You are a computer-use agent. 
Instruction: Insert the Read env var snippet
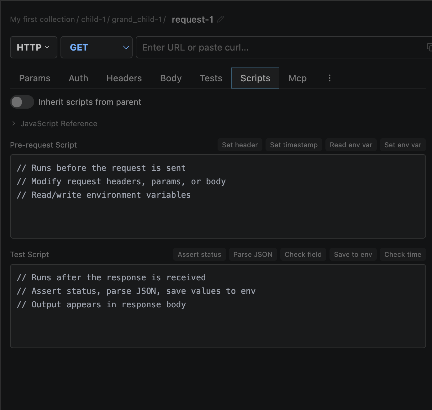pyautogui.click(x=351, y=145)
